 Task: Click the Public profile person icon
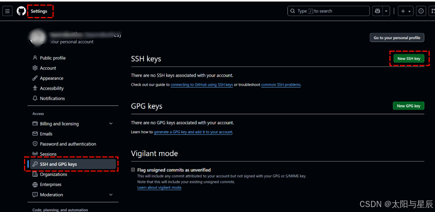(x=35, y=58)
